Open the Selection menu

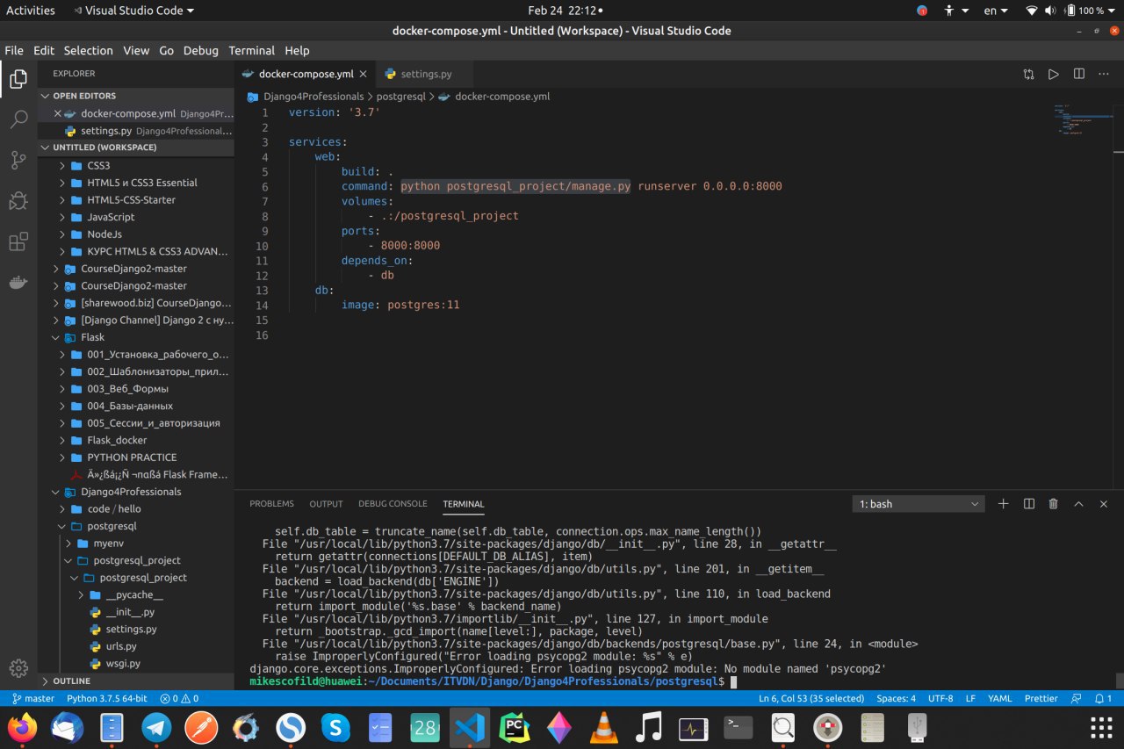pyautogui.click(x=89, y=50)
